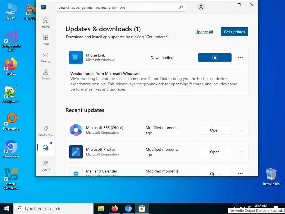Open the Arcade section
Image resolution: width=285 pixels, height=214 pixels.
coord(46,74)
